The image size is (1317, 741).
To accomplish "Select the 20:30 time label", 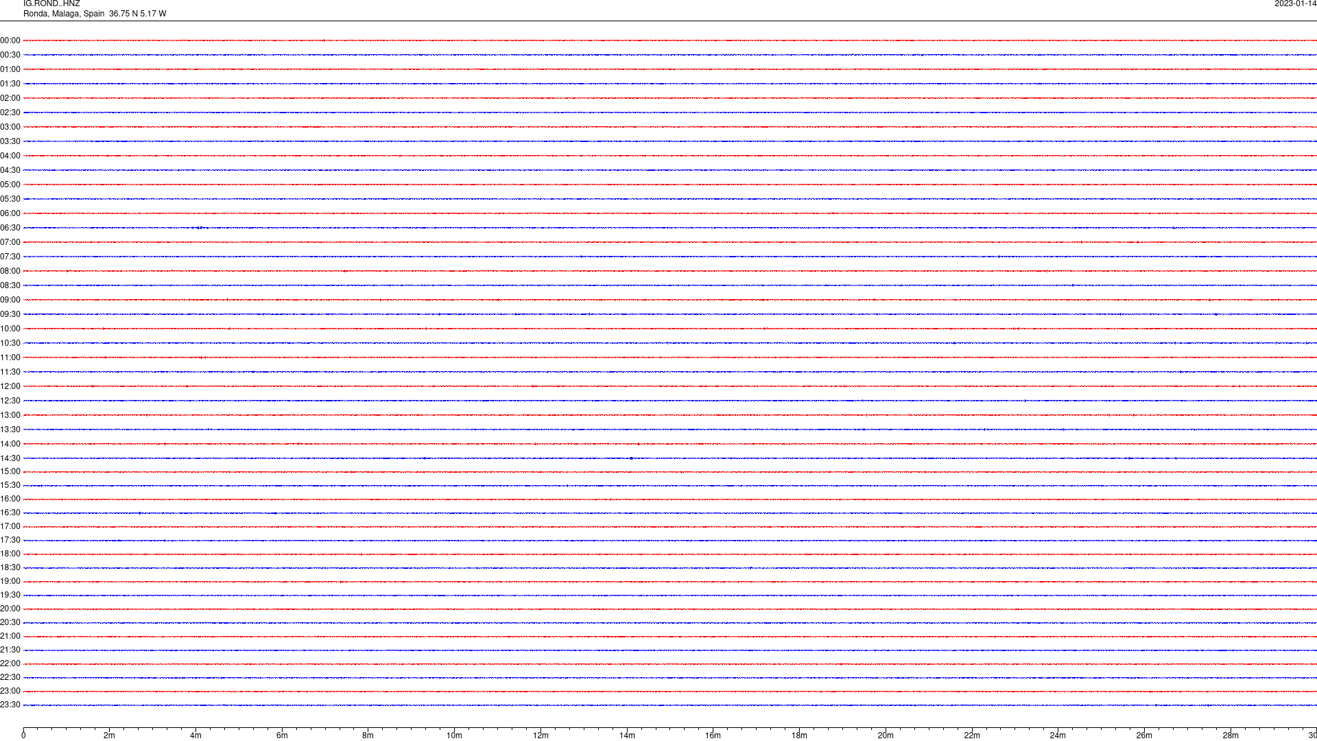I will click(x=10, y=622).
